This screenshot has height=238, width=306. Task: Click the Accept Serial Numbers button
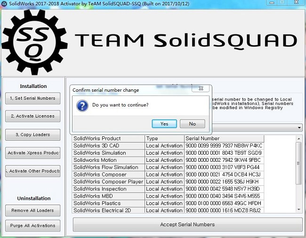(x=187, y=224)
